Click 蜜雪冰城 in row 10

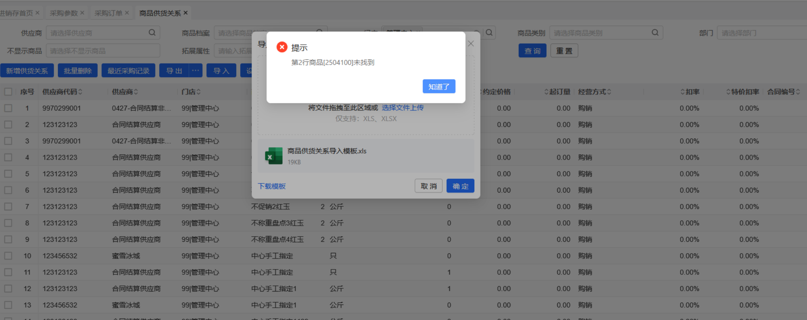126,256
